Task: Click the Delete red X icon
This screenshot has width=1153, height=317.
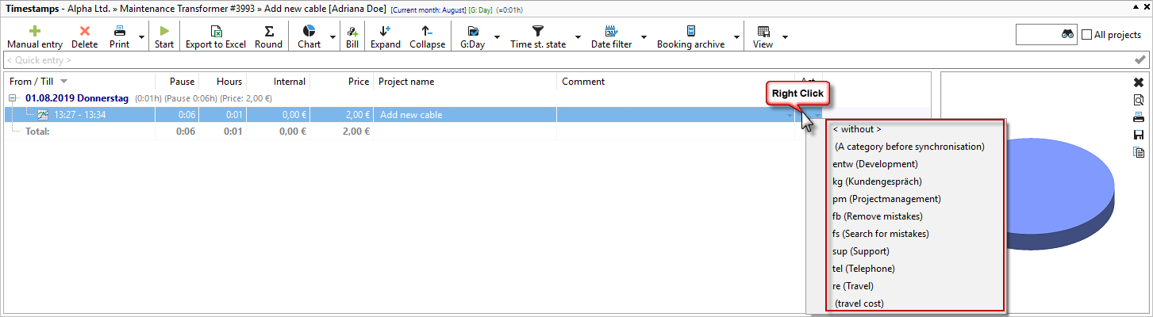Action: tap(85, 32)
